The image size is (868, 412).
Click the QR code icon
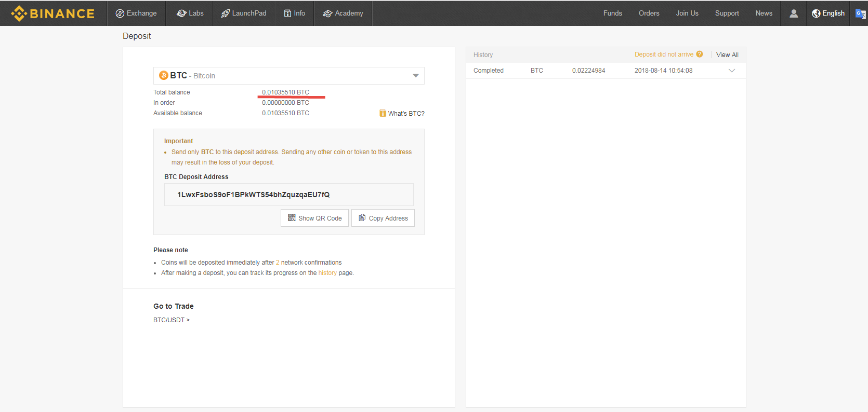tap(292, 218)
